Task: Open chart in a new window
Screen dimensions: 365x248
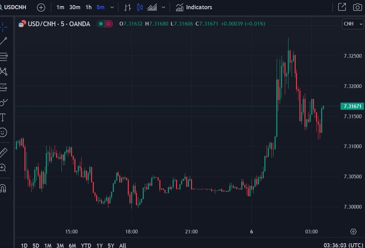Action: click(x=342, y=7)
